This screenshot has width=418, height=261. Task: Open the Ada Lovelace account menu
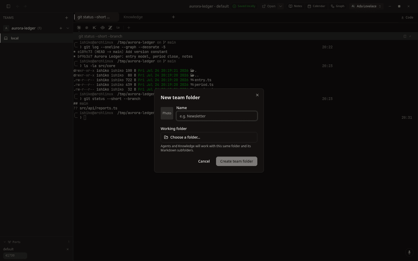(x=366, y=6)
